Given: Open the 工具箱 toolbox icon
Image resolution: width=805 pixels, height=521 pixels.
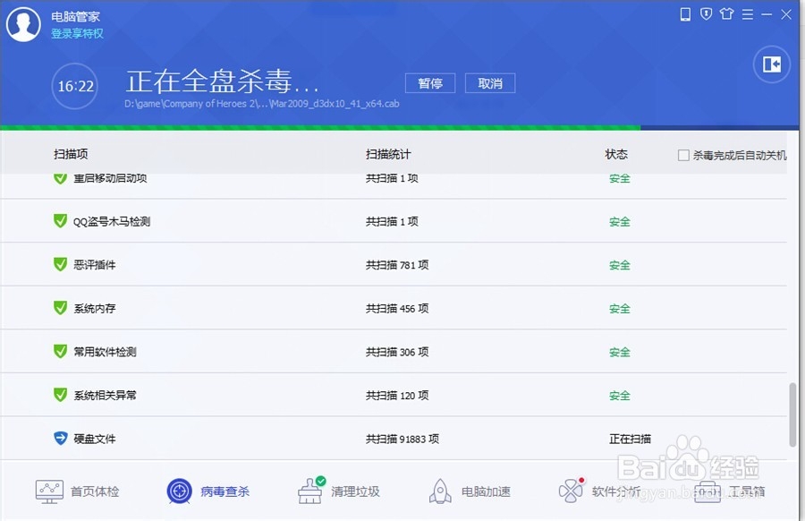Looking at the screenshot, I should (x=707, y=491).
